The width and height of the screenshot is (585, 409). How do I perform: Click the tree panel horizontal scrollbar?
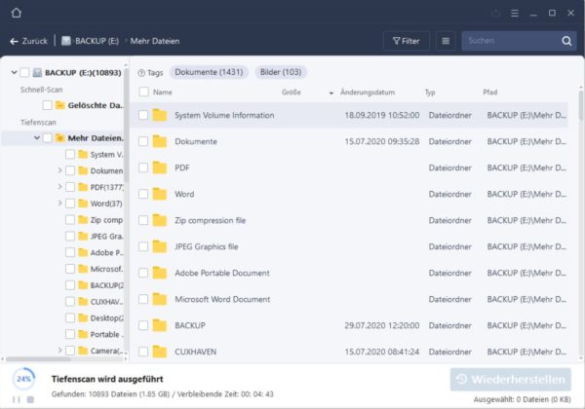pyautogui.click(x=38, y=359)
